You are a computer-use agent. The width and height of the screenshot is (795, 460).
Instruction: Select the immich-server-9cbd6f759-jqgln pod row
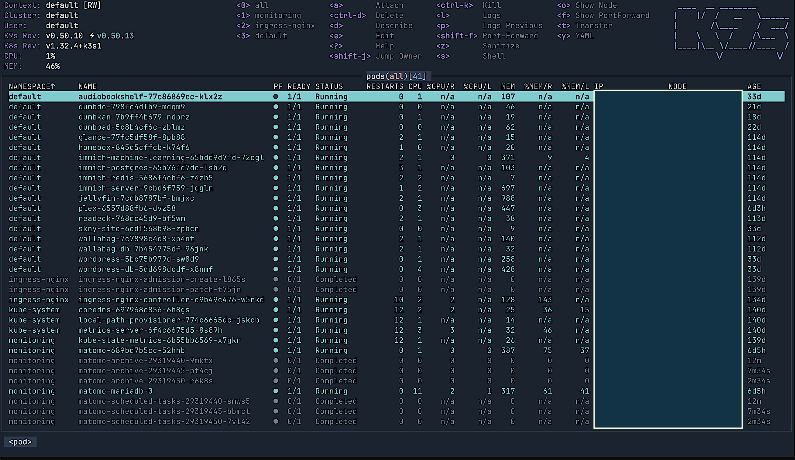click(145, 188)
